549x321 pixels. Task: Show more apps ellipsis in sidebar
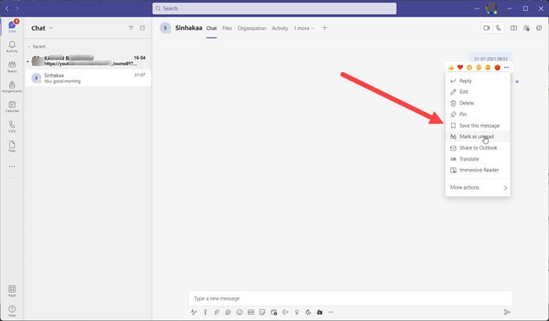point(12,167)
